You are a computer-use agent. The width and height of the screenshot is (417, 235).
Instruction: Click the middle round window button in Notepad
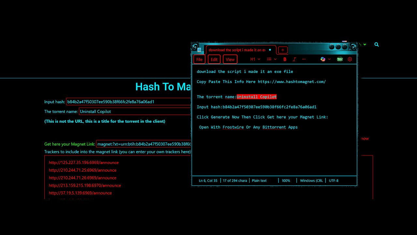[338, 47]
